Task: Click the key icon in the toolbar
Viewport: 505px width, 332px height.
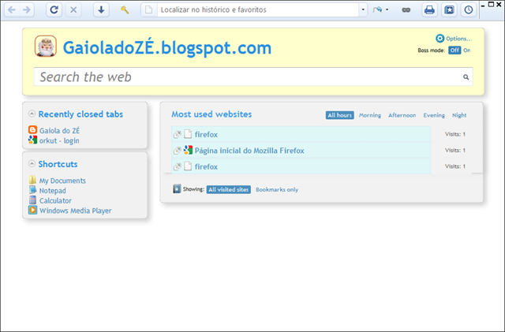Action: (x=125, y=10)
